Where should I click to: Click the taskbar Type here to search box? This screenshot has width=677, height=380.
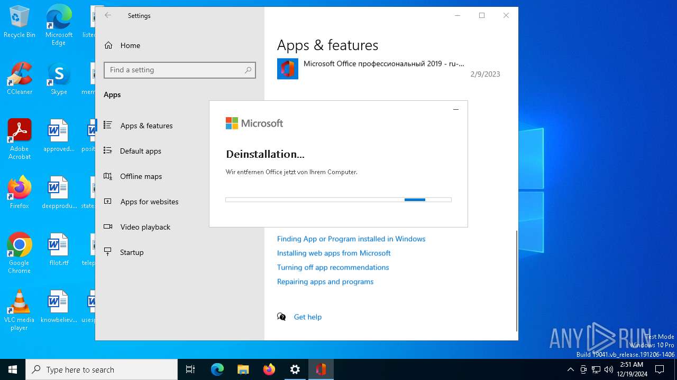tap(102, 369)
